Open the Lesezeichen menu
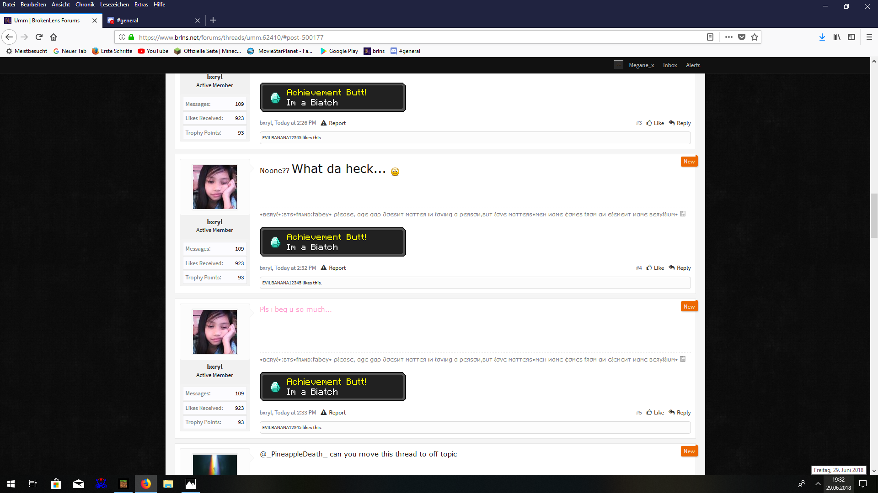 (114, 5)
